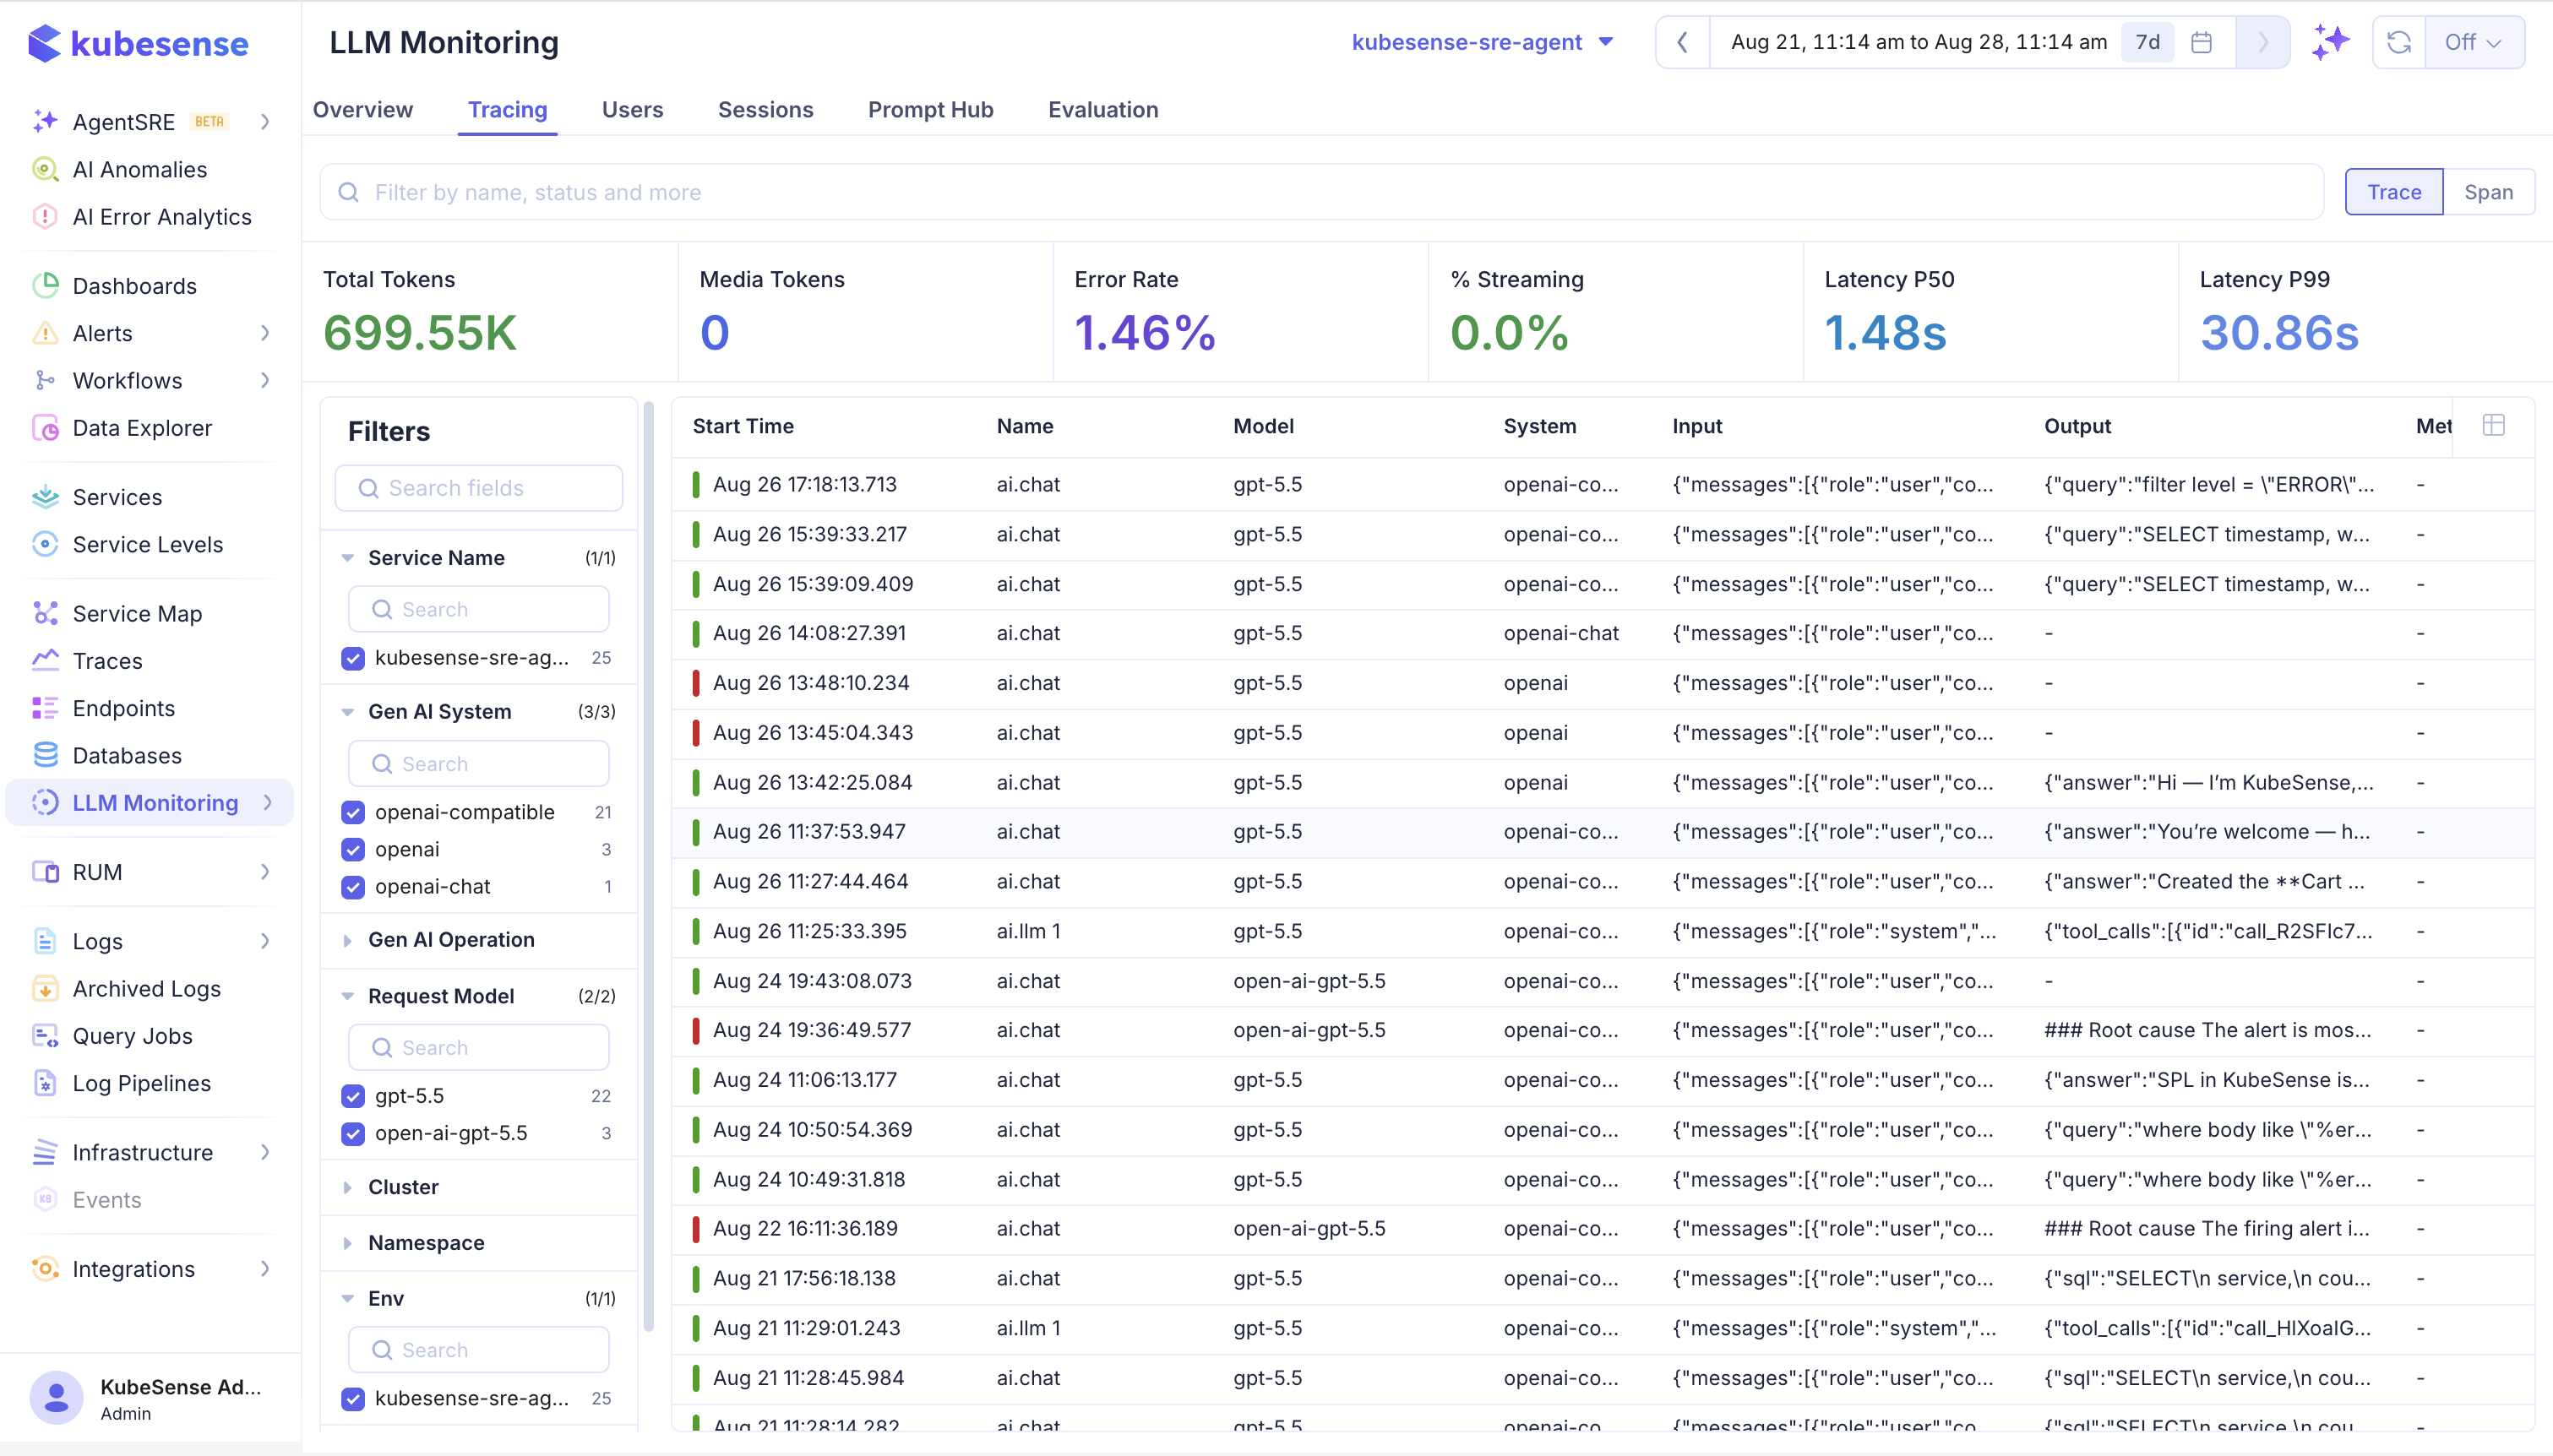Select the 7d time range
This screenshot has width=2553, height=1456.
pyautogui.click(x=2147, y=42)
